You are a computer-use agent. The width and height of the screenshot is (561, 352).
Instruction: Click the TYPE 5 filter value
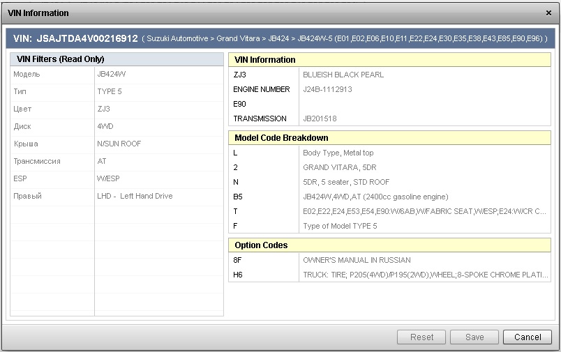pyautogui.click(x=110, y=91)
